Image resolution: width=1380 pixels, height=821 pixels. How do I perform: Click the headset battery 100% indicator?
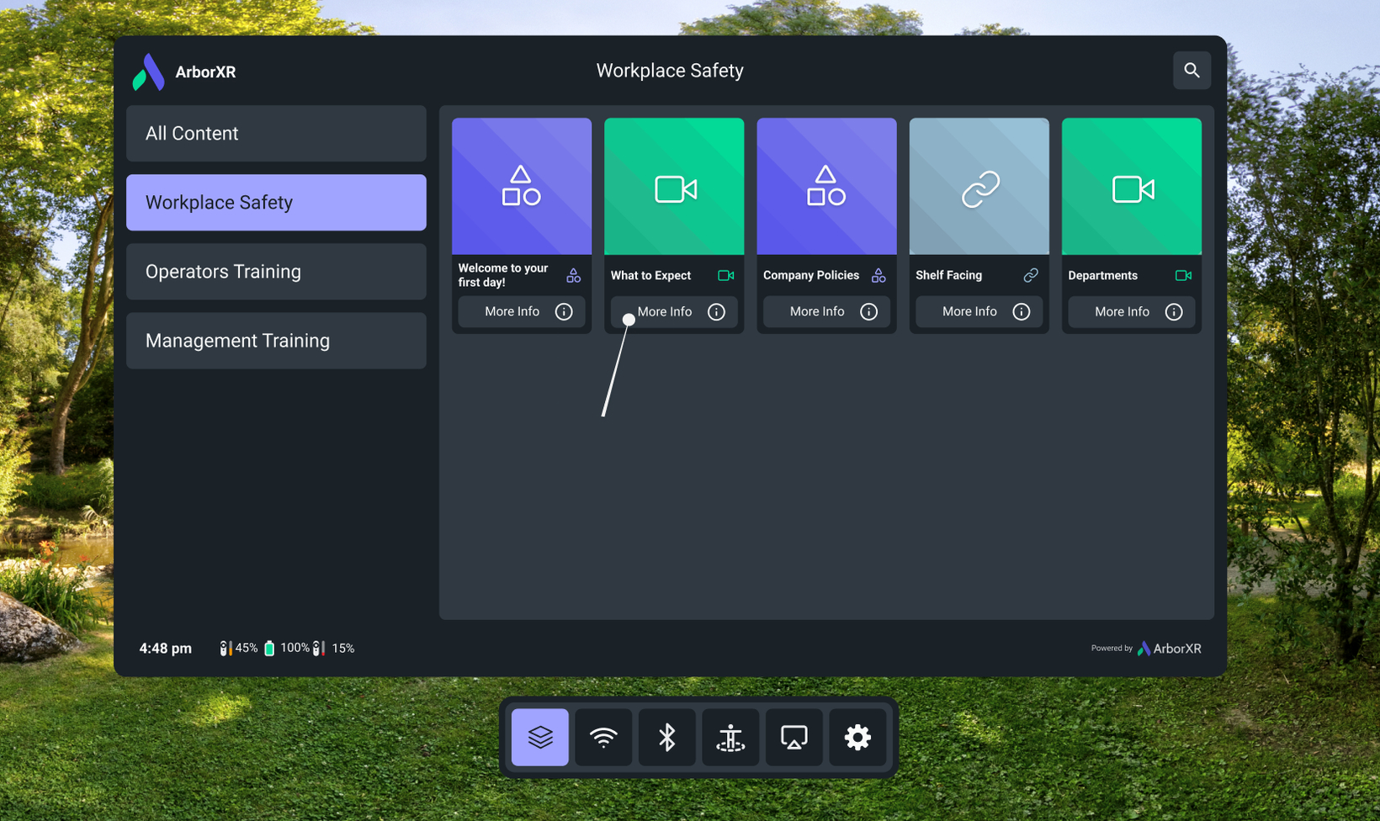coord(287,649)
